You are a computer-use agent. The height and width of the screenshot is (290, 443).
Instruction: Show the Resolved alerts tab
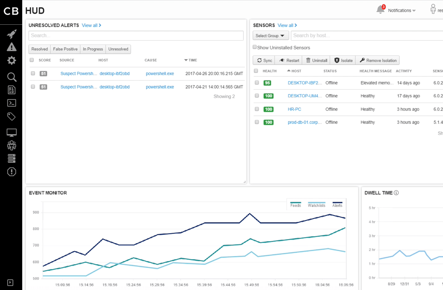[40, 49]
